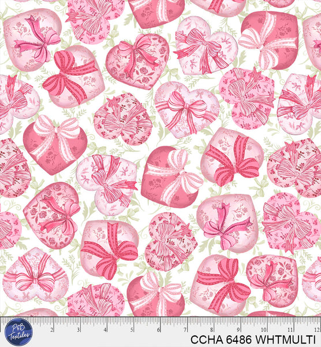Select the dark pink heart in the top-right corner
Screen dimensions: 321x347
(270, 40)
